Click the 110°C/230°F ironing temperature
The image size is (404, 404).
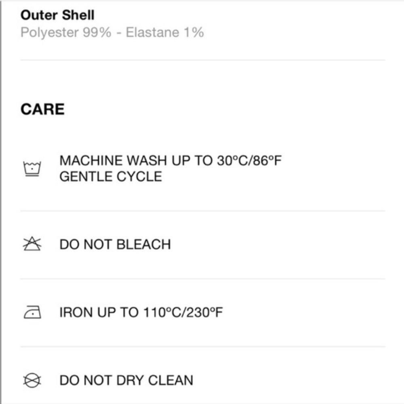click(x=183, y=312)
